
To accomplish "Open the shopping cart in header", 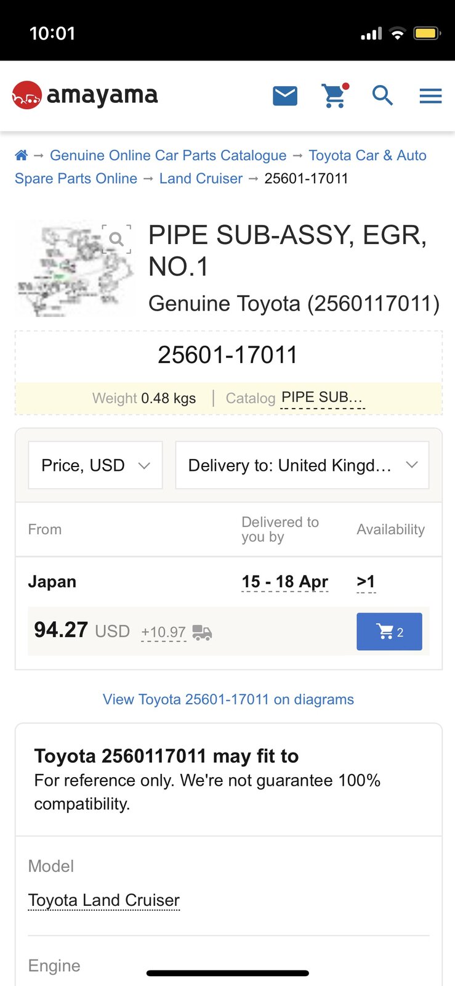I will click(335, 96).
